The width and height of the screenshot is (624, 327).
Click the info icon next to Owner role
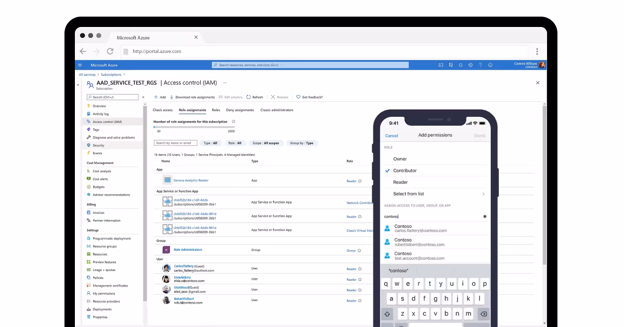click(359, 251)
